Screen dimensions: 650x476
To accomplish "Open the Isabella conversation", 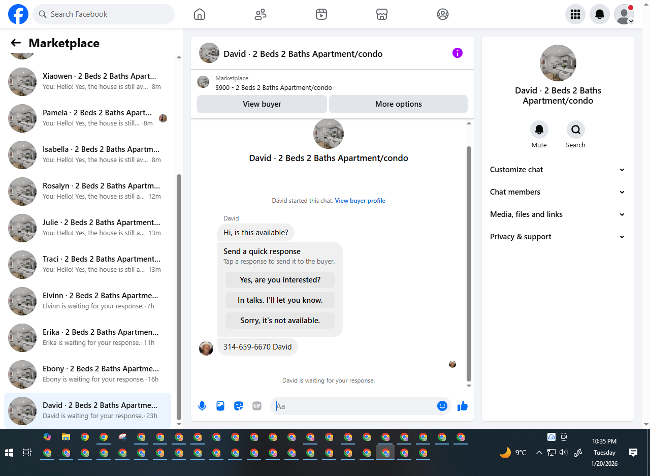I will click(x=87, y=155).
